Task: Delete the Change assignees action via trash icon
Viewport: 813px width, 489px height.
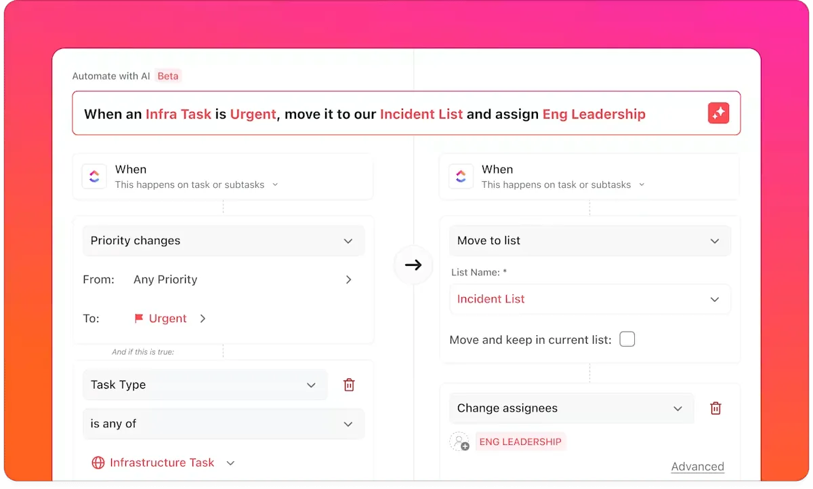Action: (715, 408)
